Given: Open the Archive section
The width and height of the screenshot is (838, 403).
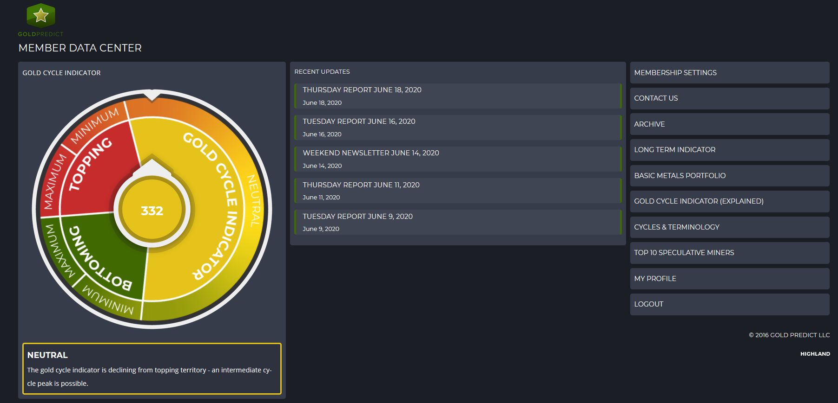Looking at the screenshot, I should [730, 124].
